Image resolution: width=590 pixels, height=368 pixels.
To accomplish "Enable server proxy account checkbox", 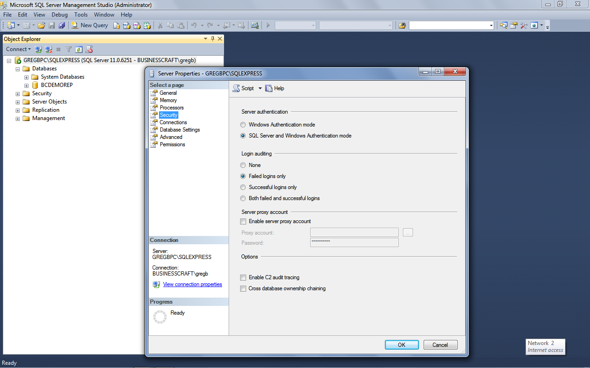I will tap(243, 221).
